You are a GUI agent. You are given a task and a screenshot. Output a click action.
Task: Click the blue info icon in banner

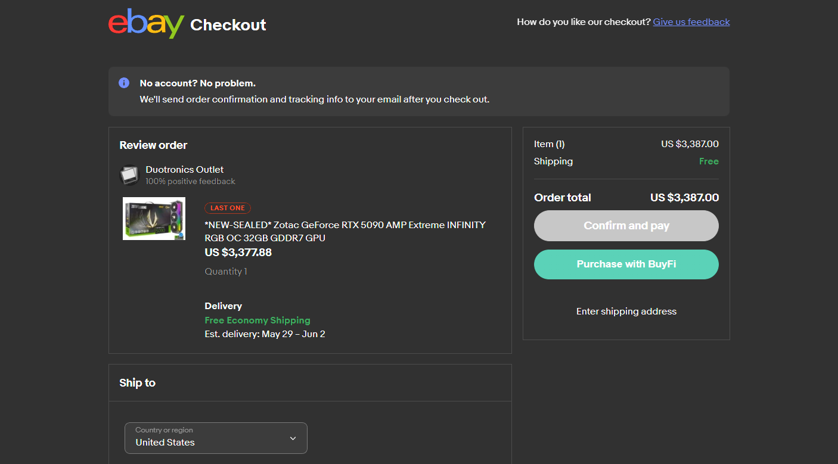coord(124,83)
